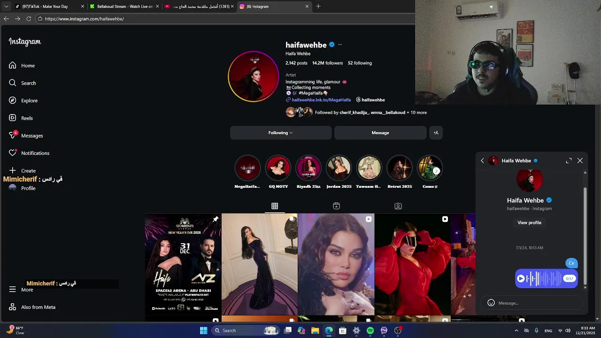
Task: Seek within the voice message waveform
Action: coord(544,278)
